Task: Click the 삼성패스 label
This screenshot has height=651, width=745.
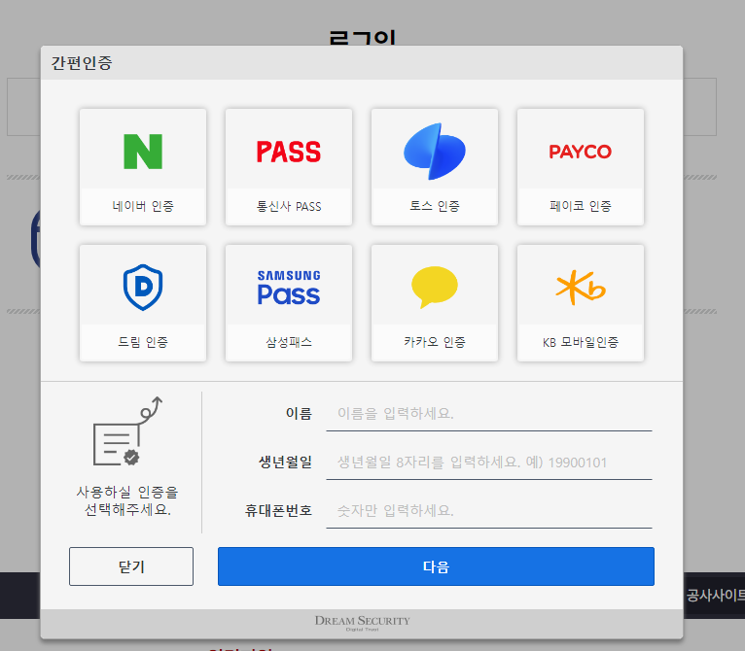Action: coord(289,342)
